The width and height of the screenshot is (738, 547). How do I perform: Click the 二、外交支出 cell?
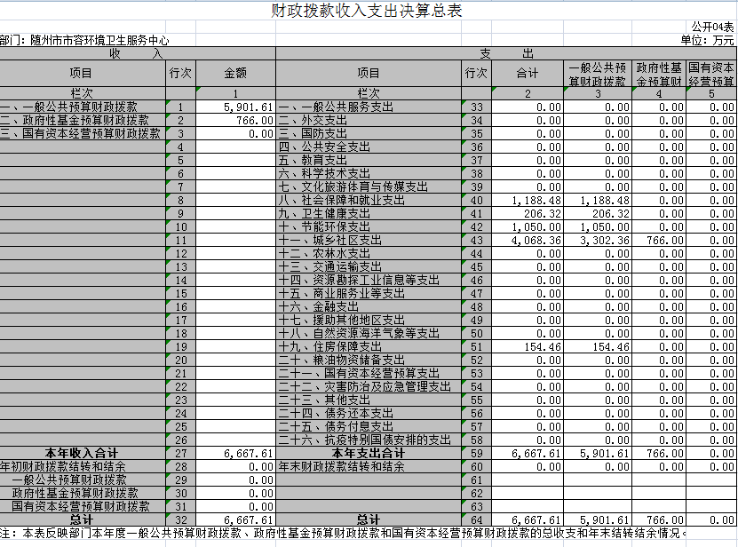369,120
